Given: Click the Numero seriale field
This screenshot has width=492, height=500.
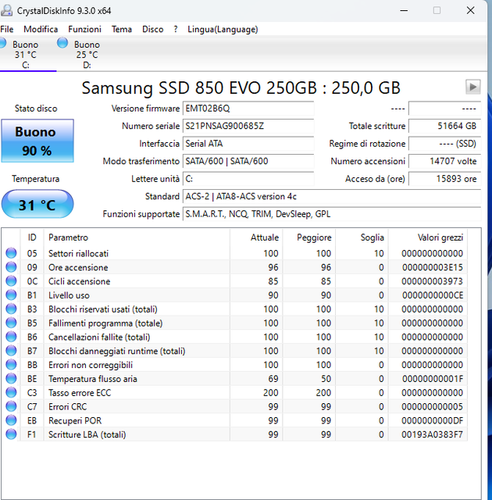Looking at the screenshot, I should pyautogui.click(x=248, y=126).
